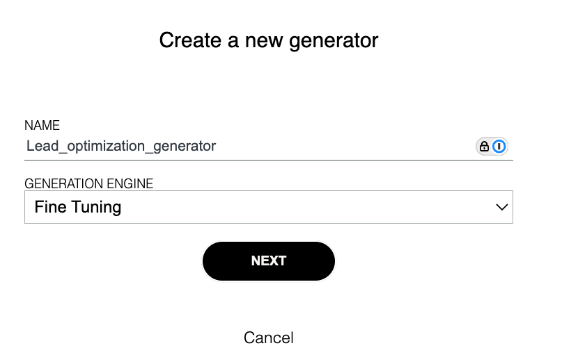
Task: Click the Lead_optimization_generator text
Action: (121, 147)
